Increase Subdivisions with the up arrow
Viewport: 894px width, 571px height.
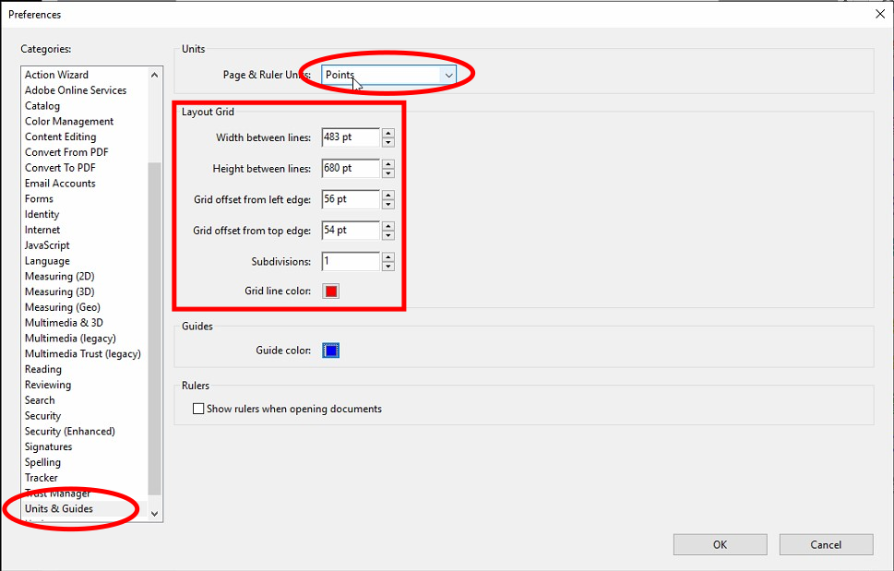[x=387, y=256]
